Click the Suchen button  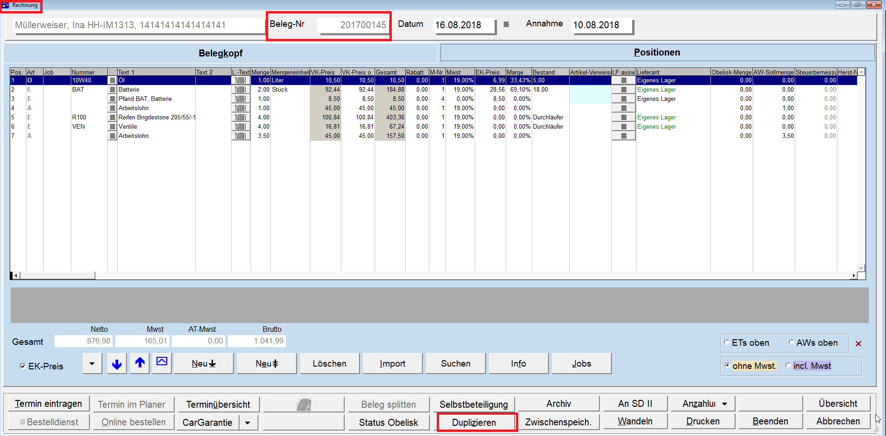coord(456,363)
